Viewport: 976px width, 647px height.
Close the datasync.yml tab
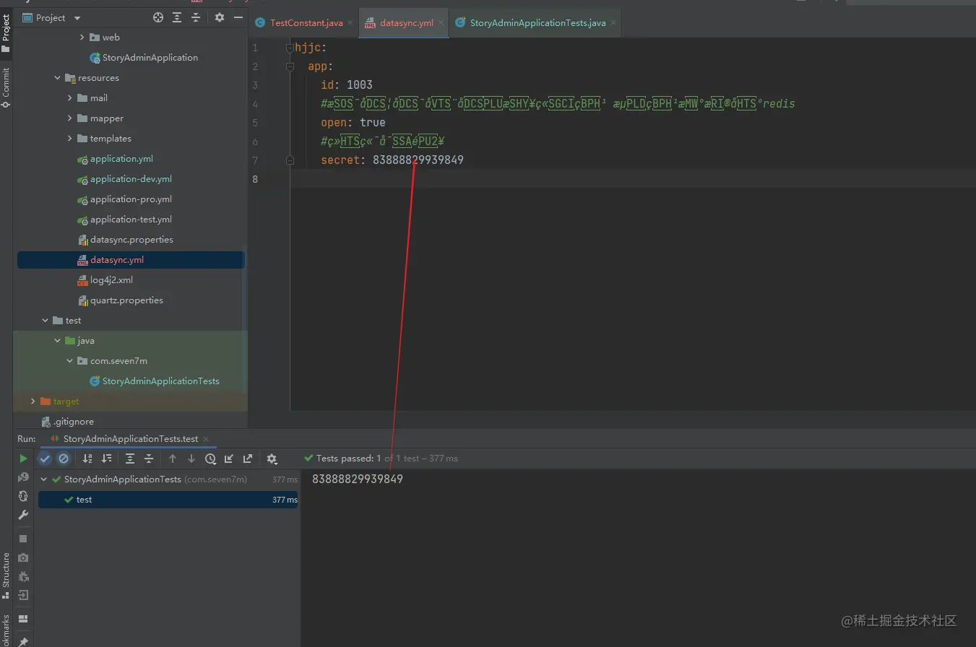(x=441, y=23)
